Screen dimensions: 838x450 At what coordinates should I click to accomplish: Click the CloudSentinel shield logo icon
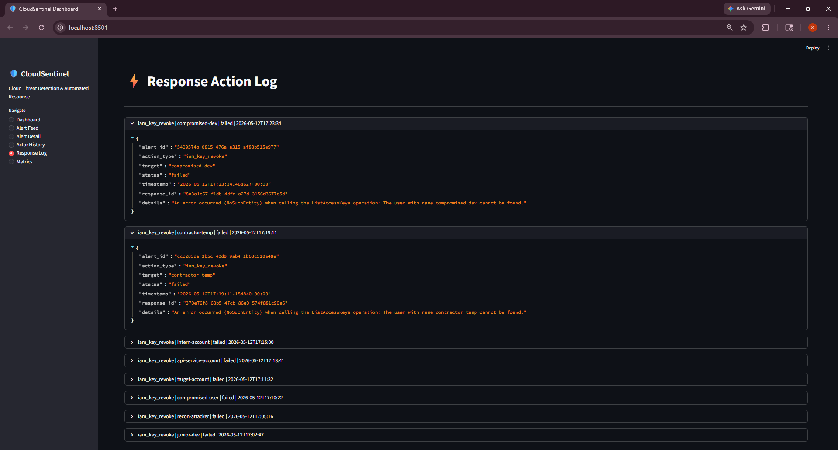point(14,74)
